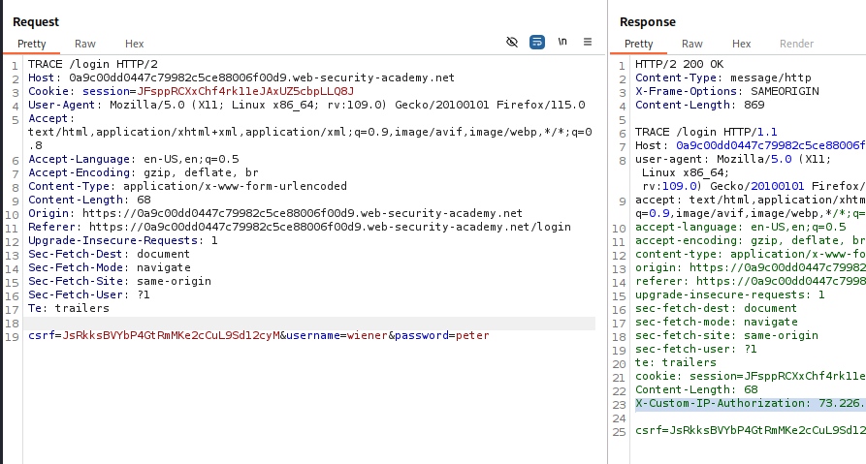Toggle the line wrap icon in Request

click(537, 43)
